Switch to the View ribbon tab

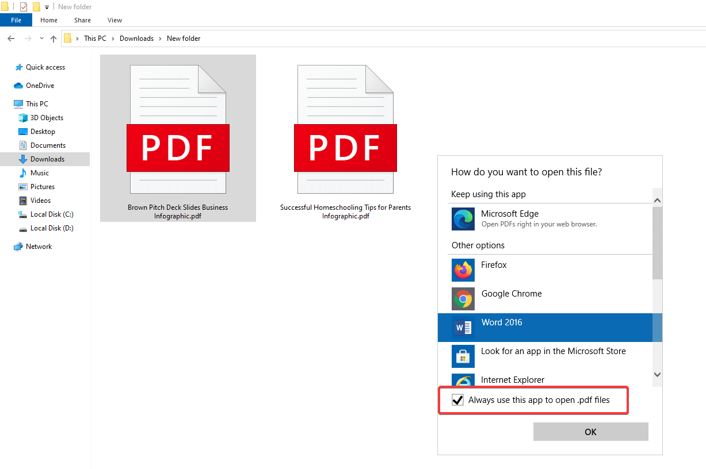pos(115,20)
